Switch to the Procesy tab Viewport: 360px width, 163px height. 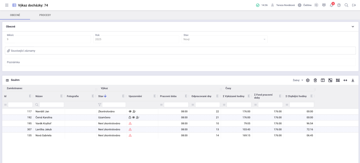coord(45,15)
